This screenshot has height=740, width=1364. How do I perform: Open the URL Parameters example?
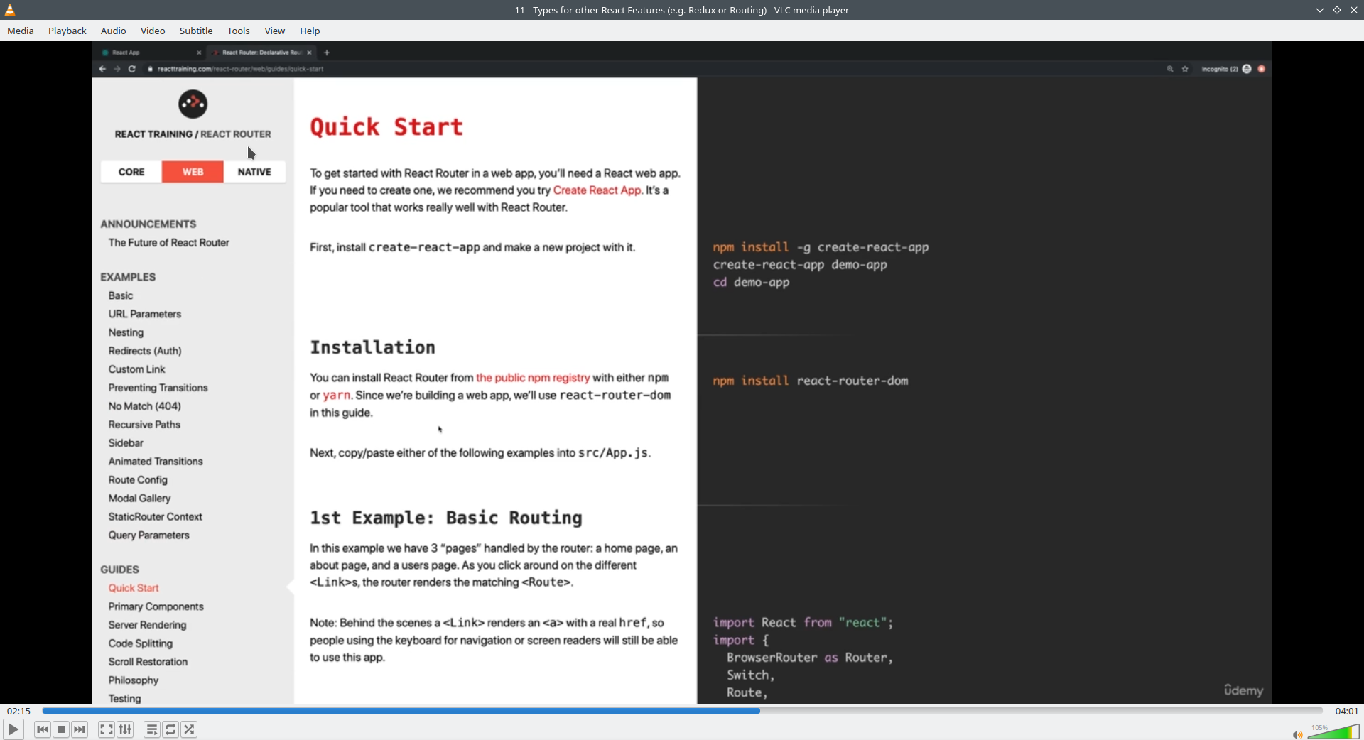click(x=145, y=314)
